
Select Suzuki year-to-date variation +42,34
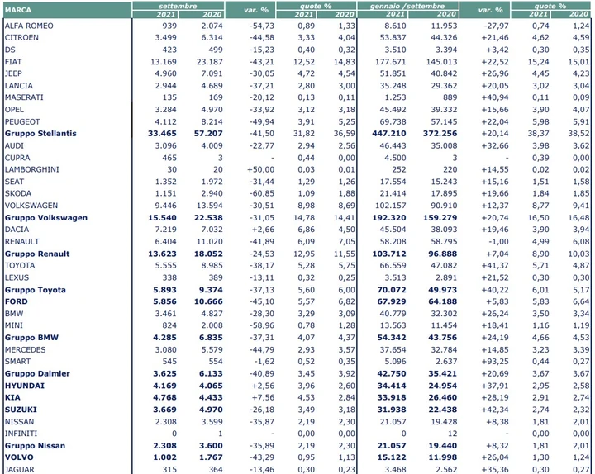coord(495,410)
